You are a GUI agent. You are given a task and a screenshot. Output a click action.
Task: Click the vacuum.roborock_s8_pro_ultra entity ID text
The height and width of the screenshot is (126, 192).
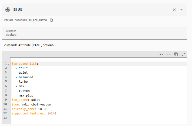(26, 20)
